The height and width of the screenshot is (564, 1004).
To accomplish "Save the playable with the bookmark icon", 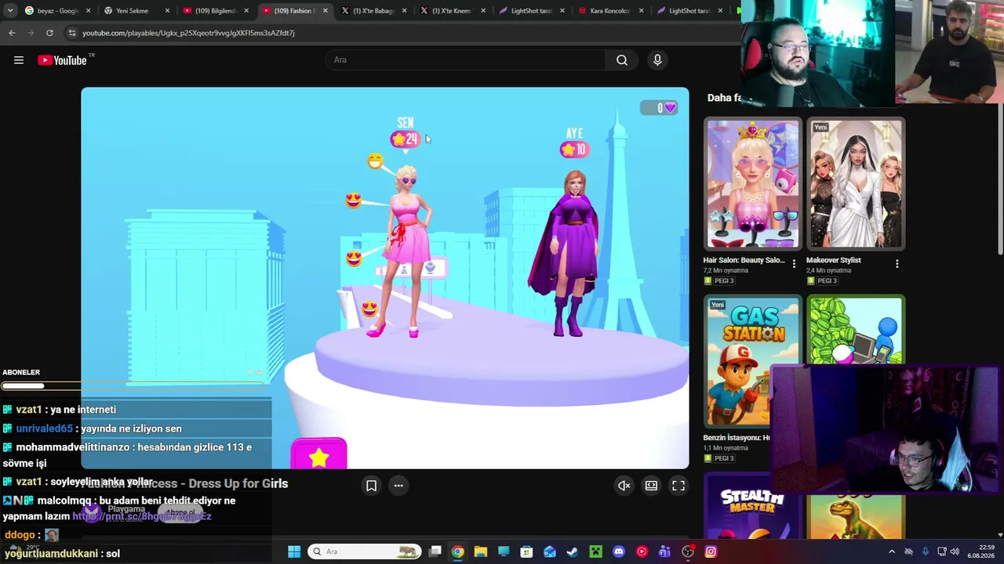I will coord(372,486).
